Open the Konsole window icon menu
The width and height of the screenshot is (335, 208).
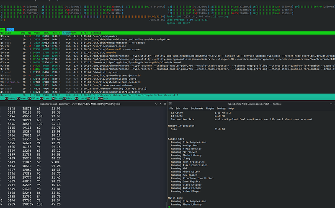(x=170, y=104)
